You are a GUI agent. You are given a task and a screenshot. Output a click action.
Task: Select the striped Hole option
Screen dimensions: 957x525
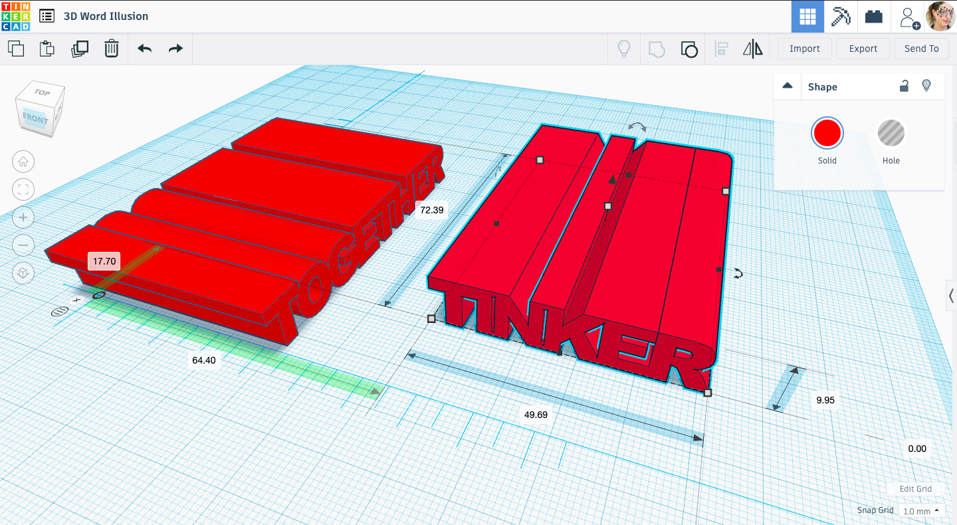pos(891,134)
